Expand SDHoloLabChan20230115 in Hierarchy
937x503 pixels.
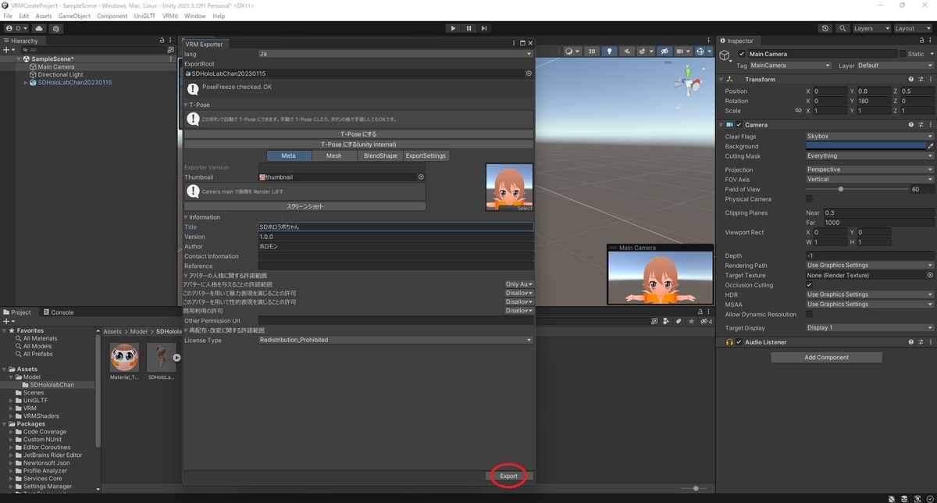pos(26,83)
